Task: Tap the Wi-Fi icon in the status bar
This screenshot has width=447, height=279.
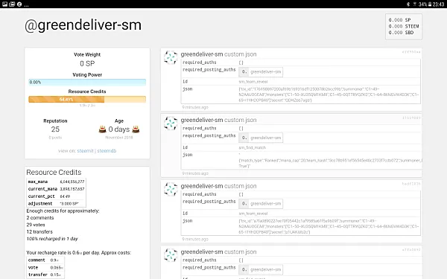Action: click(414, 4)
